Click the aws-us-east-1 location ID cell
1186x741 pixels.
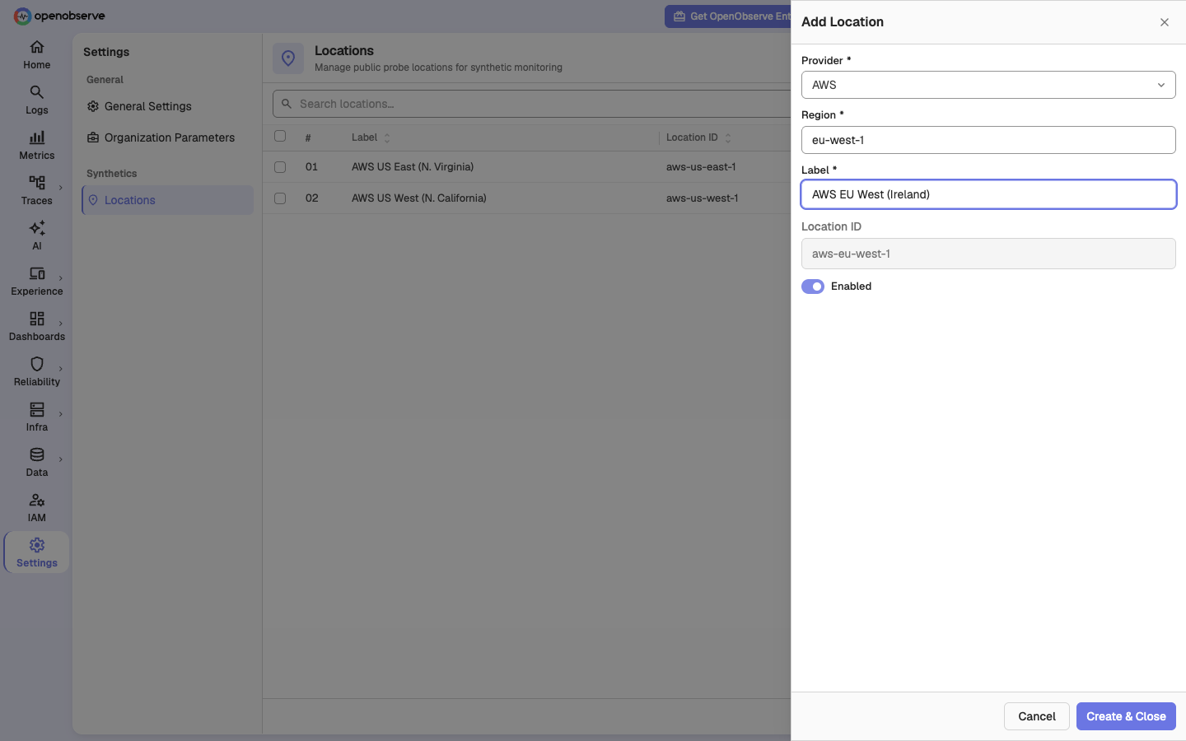pos(701,167)
